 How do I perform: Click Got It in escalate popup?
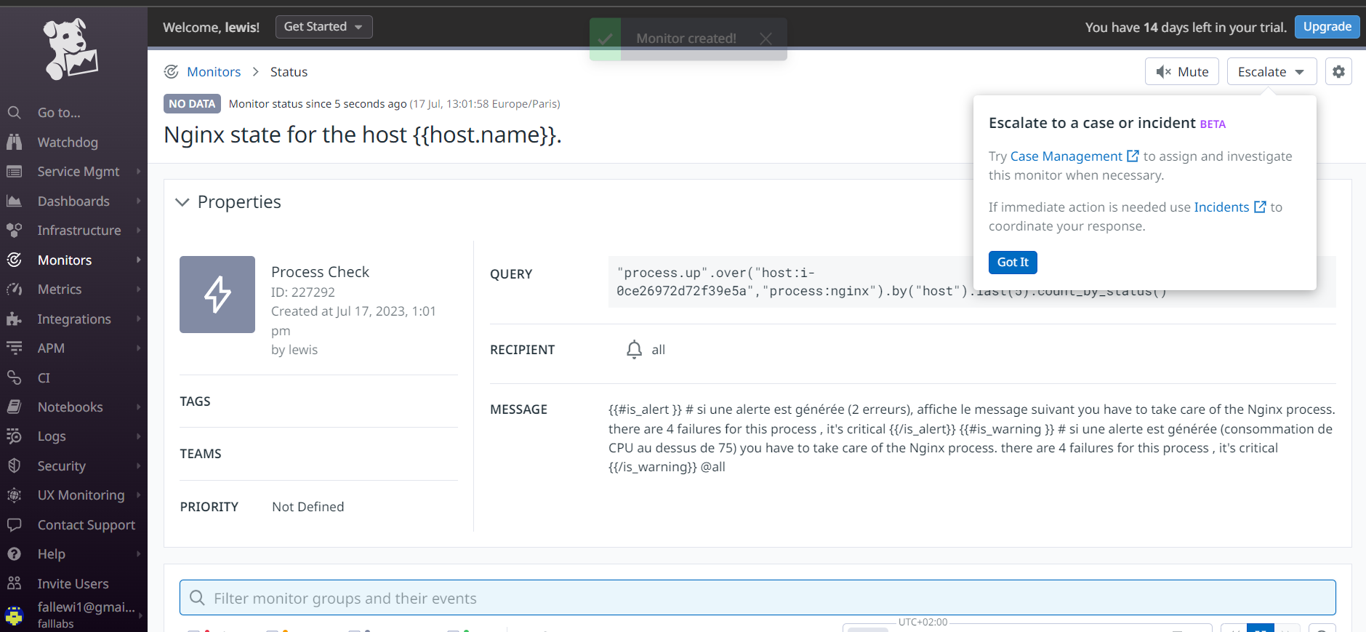click(1013, 262)
